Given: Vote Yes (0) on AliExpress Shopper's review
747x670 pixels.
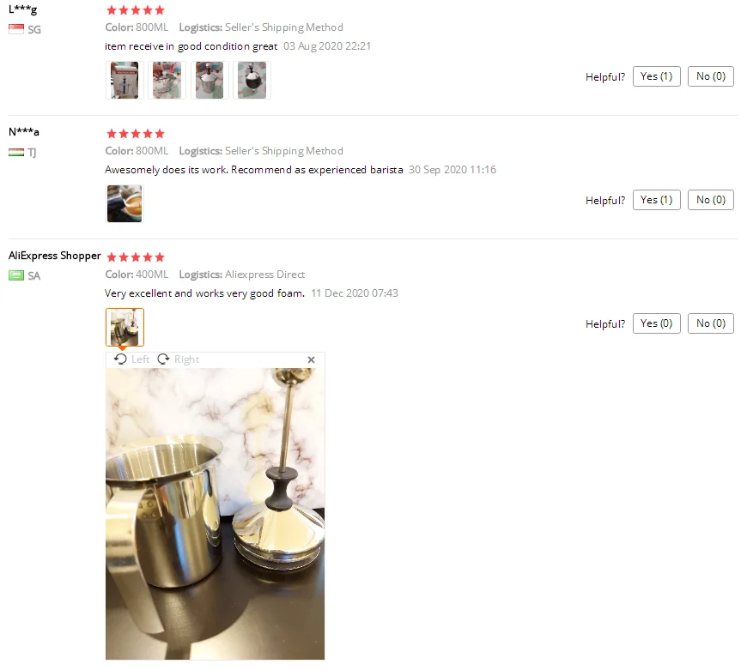Looking at the screenshot, I should click(657, 323).
